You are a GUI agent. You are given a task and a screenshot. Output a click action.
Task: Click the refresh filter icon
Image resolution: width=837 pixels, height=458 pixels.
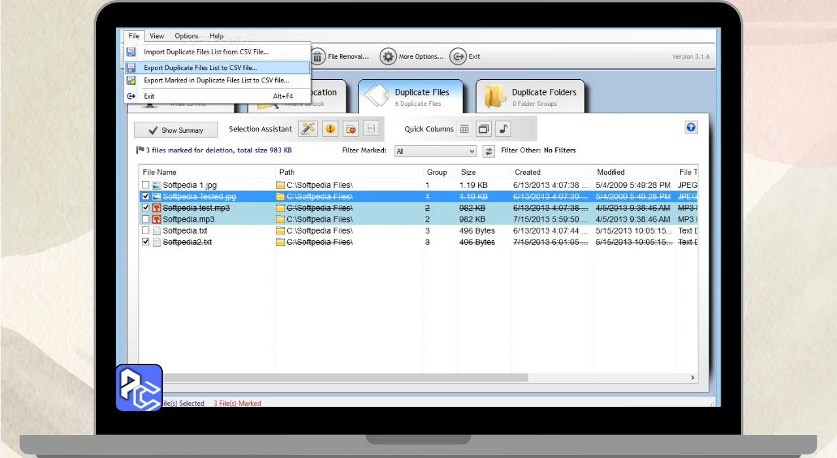pos(488,151)
